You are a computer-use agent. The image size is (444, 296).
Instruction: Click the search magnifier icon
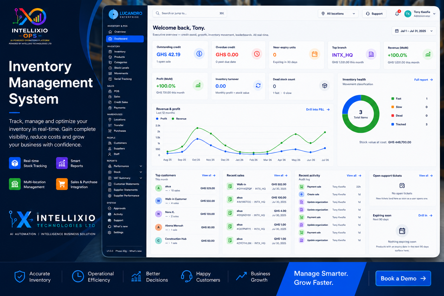(x=158, y=13)
